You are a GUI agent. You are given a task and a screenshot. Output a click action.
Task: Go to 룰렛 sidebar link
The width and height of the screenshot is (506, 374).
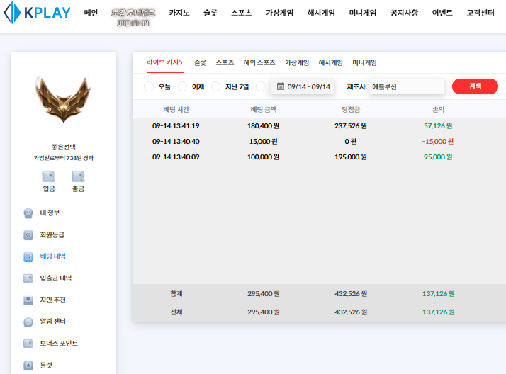coord(46,365)
